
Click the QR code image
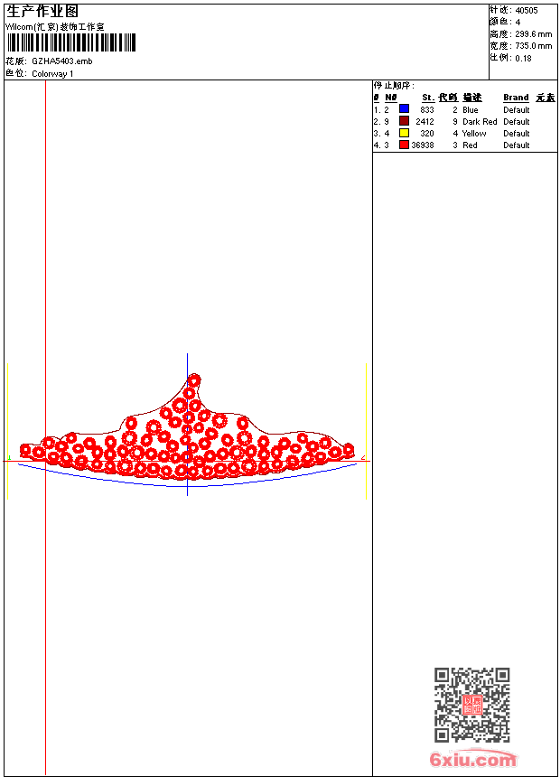point(472,705)
